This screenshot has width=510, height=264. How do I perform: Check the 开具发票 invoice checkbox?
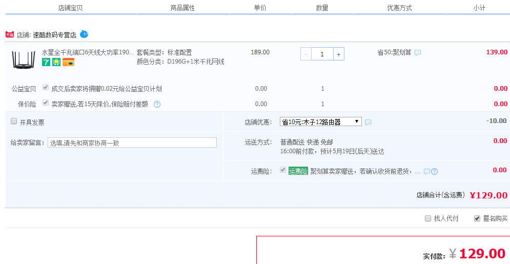pos(14,121)
